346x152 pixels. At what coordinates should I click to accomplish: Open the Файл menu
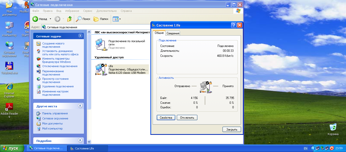[x=36, y=11]
